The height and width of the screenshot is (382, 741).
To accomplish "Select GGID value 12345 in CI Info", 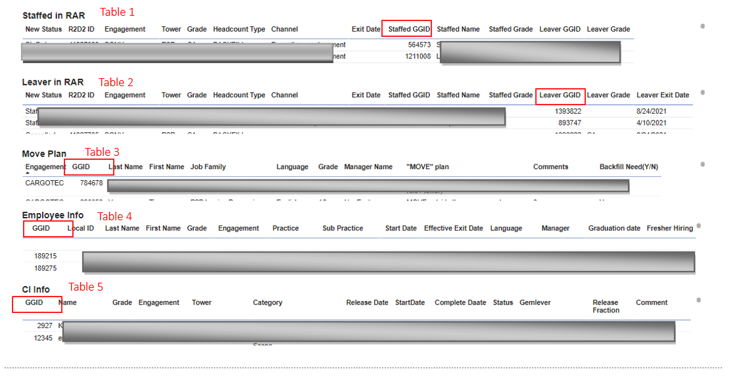I will pyautogui.click(x=43, y=338).
